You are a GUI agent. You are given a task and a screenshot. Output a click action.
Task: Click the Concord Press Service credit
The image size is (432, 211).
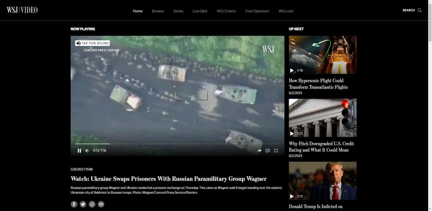(102, 50)
